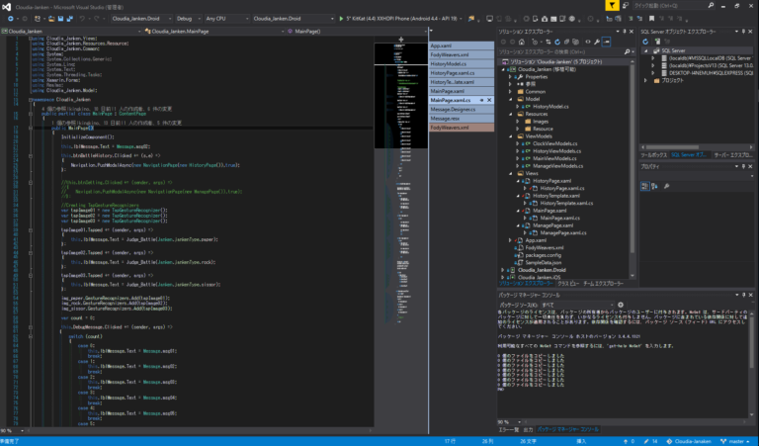Image resolution: width=759 pixels, height=446 pixels.
Task: Close the MainPage.xaml.cs document tab
Action: point(488,100)
